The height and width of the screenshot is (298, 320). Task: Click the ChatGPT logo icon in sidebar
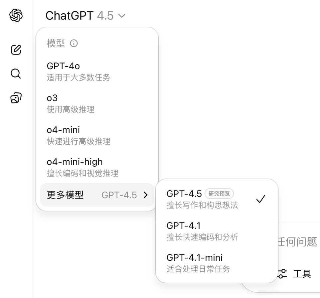16,15
